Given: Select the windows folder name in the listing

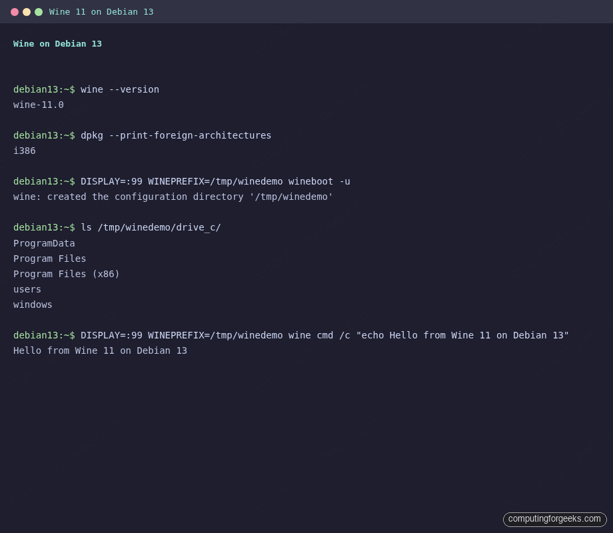Looking at the screenshot, I should [33, 304].
